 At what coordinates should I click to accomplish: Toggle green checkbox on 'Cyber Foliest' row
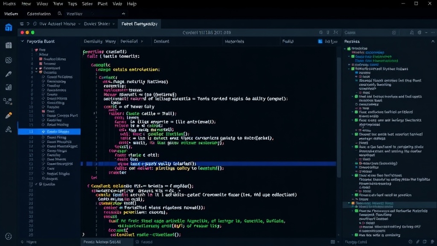point(353,69)
